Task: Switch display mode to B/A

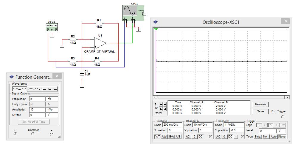Action: (171, 137)
